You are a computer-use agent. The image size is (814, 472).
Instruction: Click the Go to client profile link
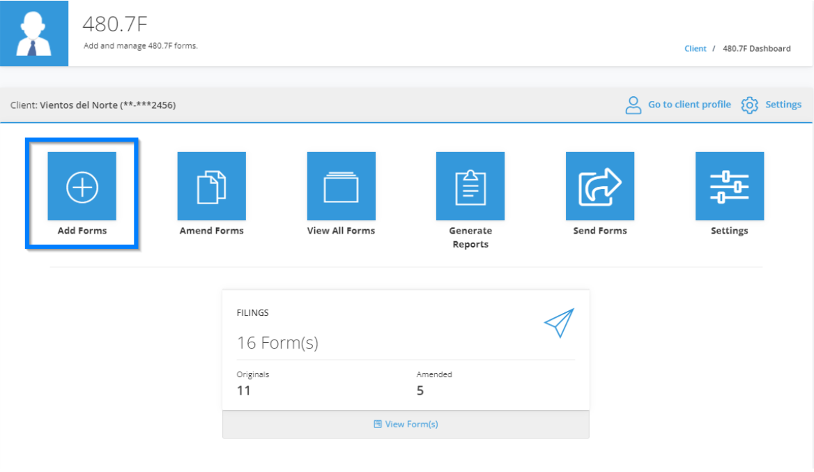(x=689, y=105)
